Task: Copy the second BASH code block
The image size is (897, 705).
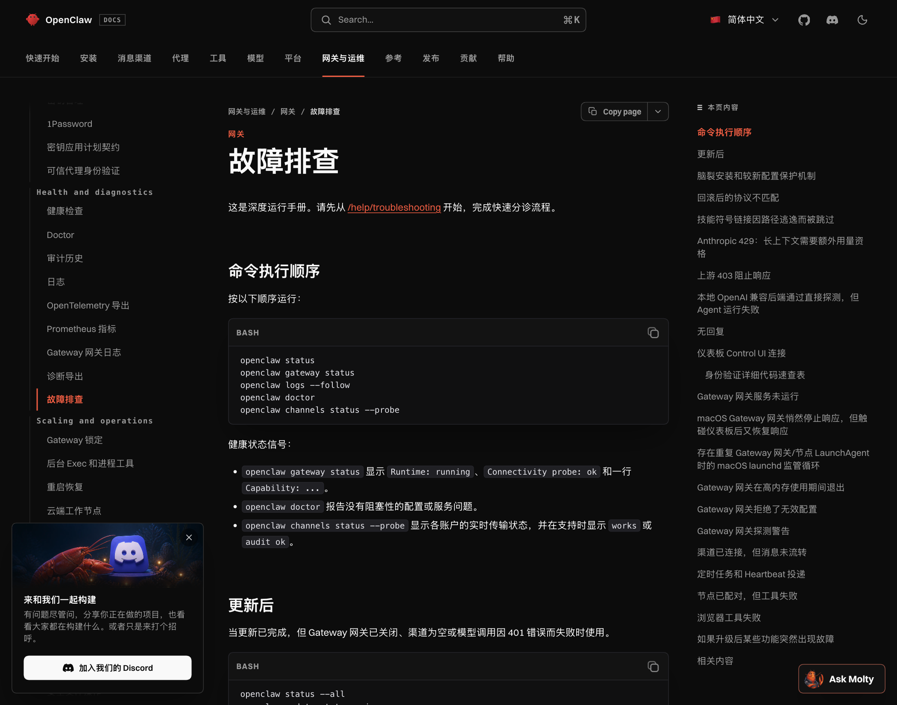Action: pos(653,667)
